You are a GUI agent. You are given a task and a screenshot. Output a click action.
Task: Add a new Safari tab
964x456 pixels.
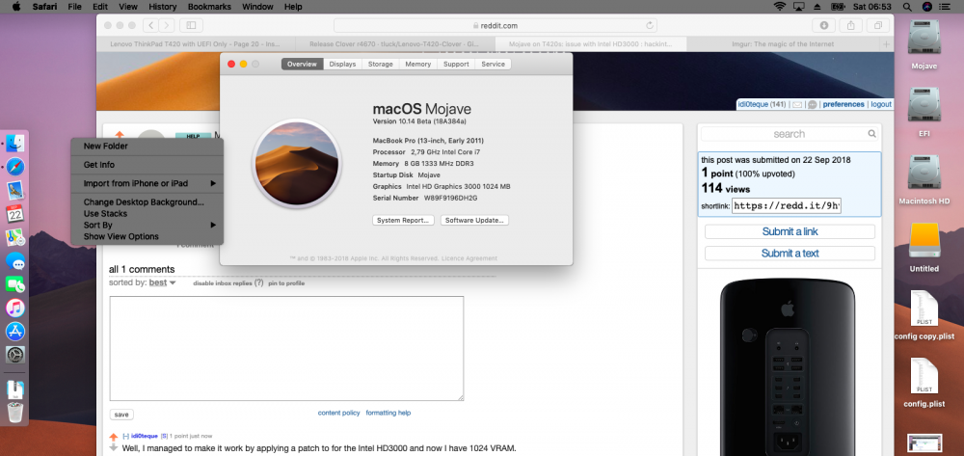(886, 44)
